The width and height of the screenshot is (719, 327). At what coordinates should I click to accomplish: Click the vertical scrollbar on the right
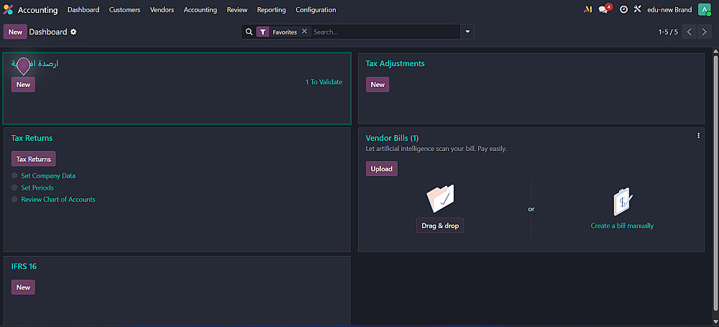point(715,183)
